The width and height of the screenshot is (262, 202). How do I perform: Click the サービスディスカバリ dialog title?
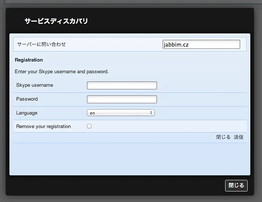coord(56,21)
